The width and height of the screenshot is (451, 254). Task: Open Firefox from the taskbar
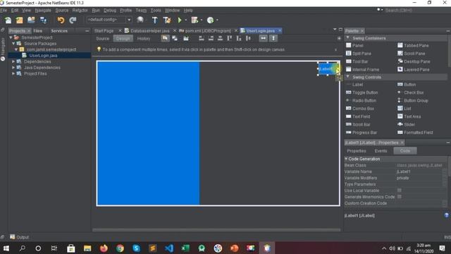[x=104, y=248]
